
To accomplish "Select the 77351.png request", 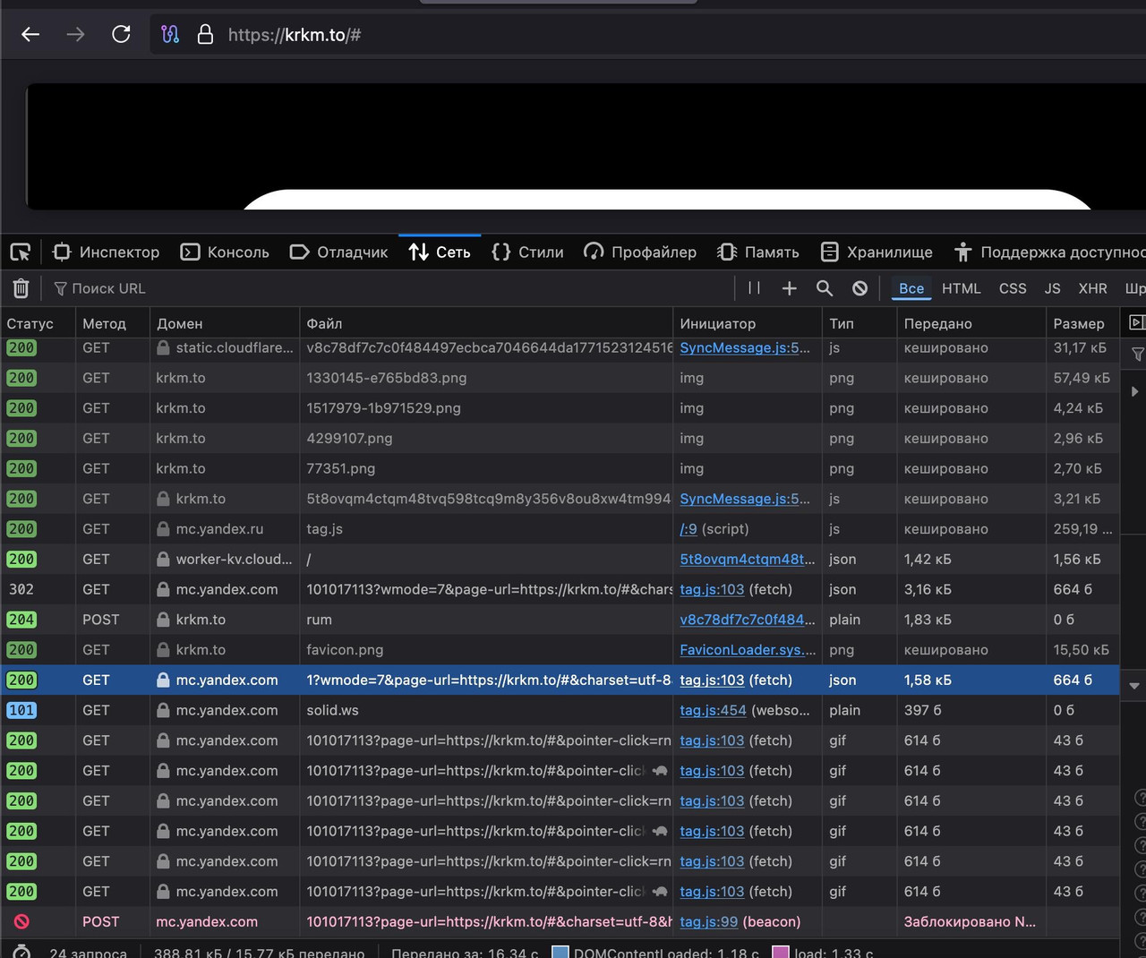I will 560,468.
